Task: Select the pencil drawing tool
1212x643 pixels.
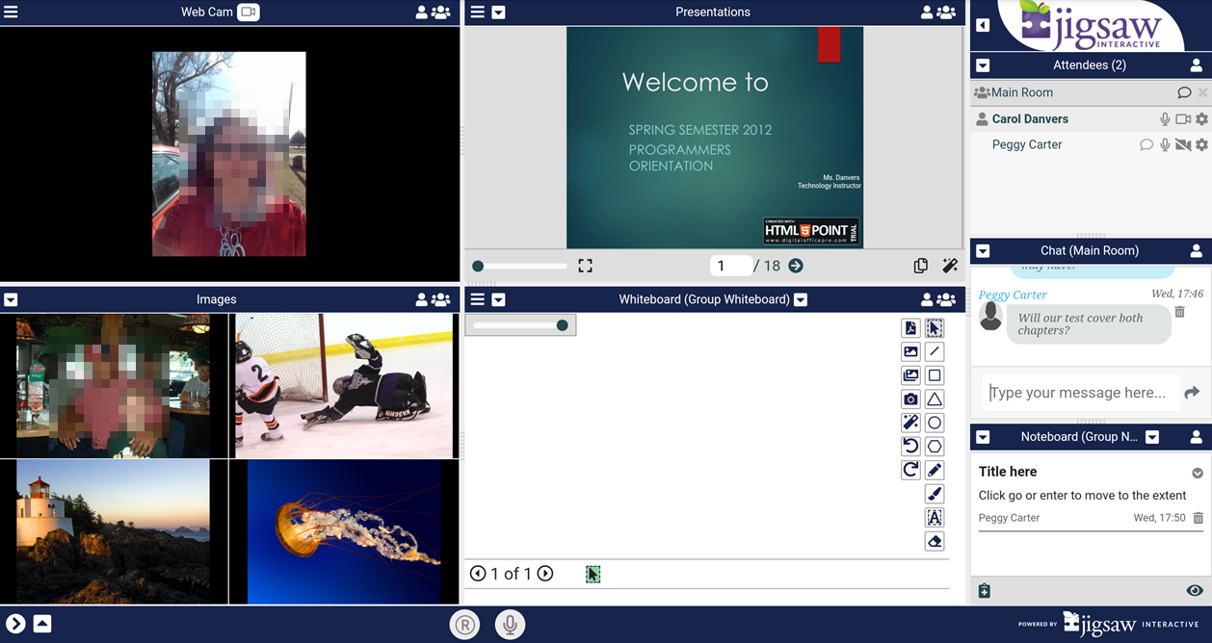Action: [934, 471]
